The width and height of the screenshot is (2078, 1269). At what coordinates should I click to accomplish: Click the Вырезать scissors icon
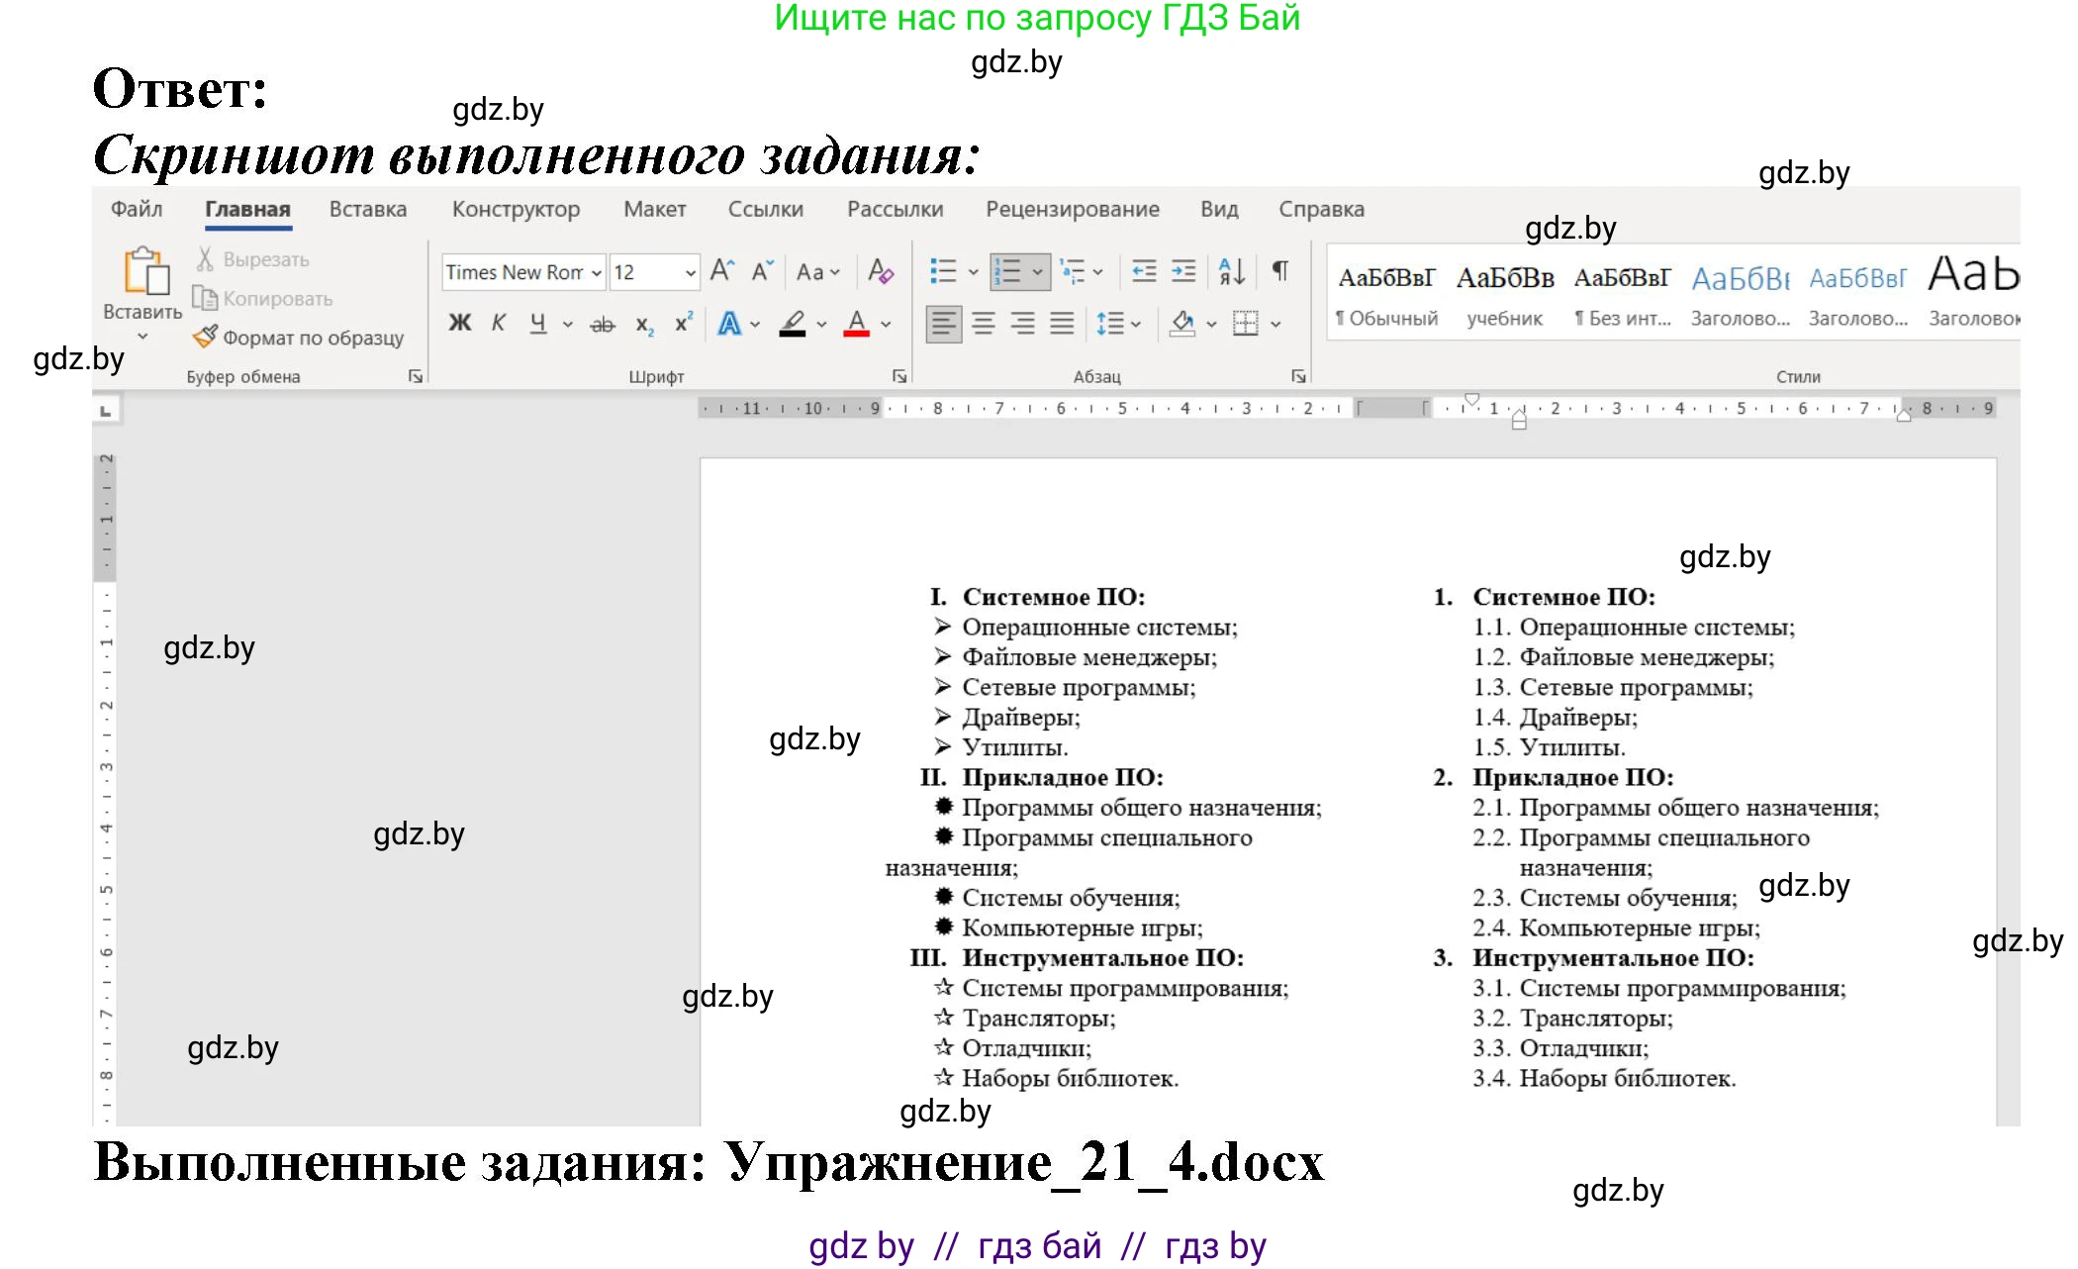click(205, 258)
